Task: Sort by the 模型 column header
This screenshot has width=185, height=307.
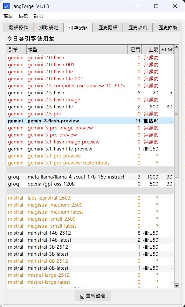Action: click(x=77, y=50)
